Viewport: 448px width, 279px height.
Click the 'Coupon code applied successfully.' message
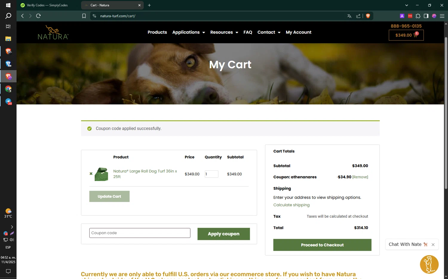tap(128, 129)
